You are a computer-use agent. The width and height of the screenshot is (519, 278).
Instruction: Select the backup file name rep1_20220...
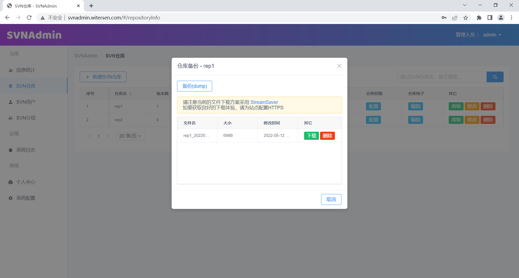[x=196, y=135]
